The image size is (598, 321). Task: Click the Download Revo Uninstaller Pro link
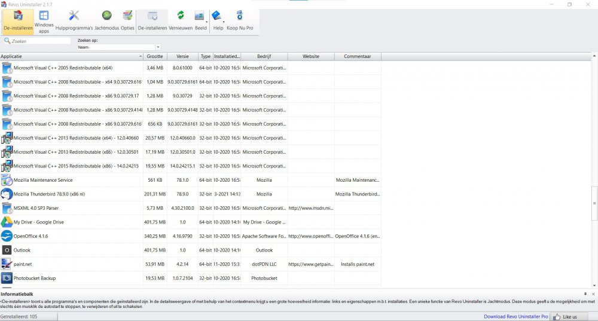click(x=514, y=316)
